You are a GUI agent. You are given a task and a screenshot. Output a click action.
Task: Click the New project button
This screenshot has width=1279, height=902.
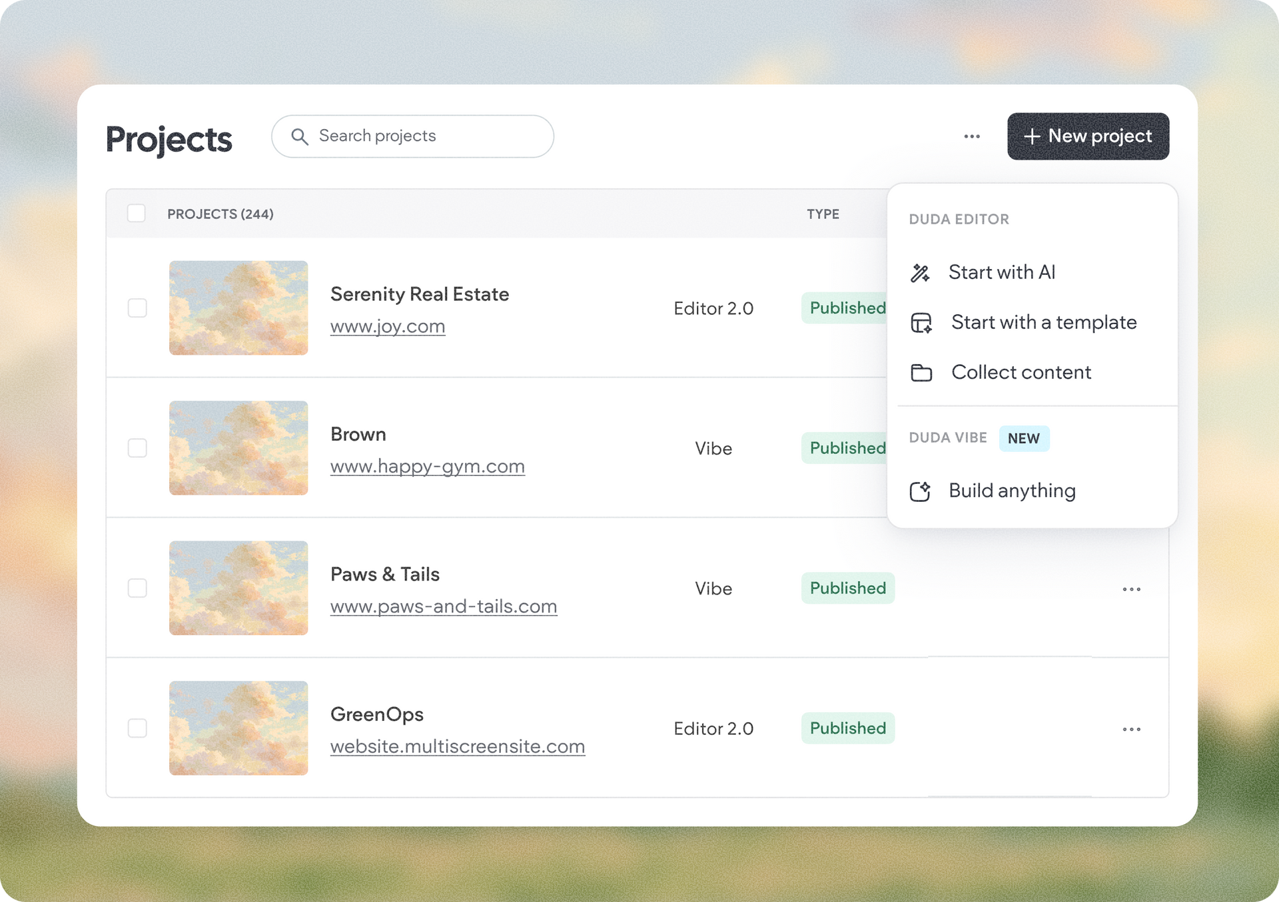click(1088, 136)
